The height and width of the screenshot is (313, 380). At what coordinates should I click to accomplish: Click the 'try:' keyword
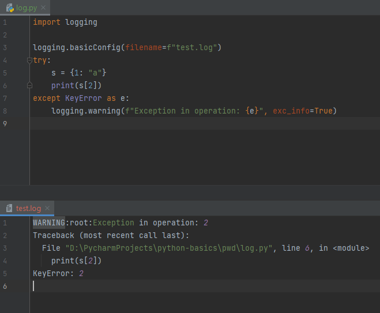pos(42,60)
